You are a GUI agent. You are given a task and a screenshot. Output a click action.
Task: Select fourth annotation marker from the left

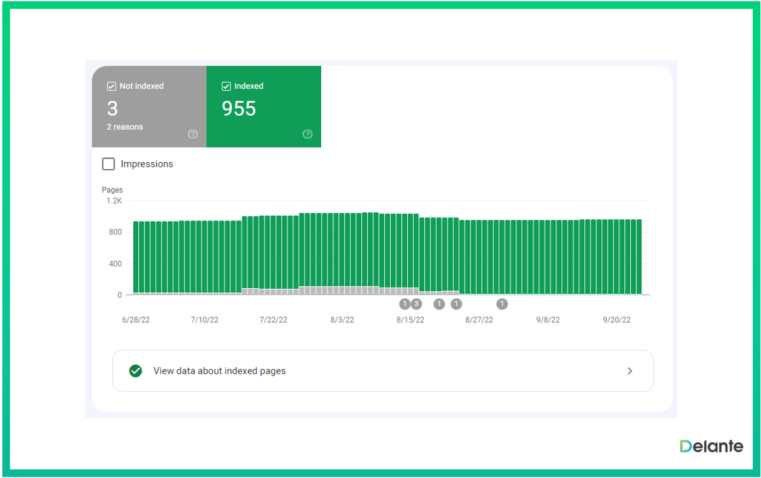(x=456, y=304)
